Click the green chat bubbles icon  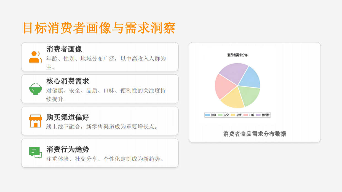click(x=36, y=153)
